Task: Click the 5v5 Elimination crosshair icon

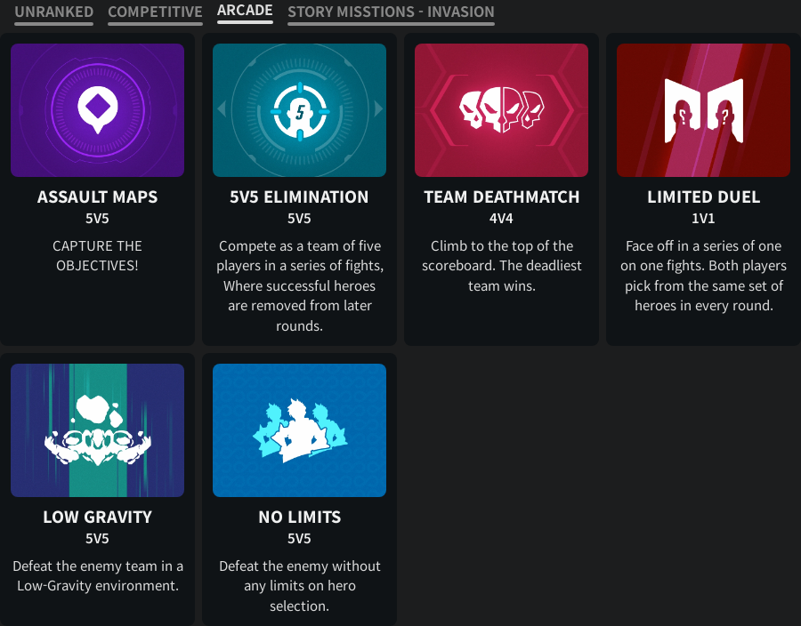Action: click(299, 110)
